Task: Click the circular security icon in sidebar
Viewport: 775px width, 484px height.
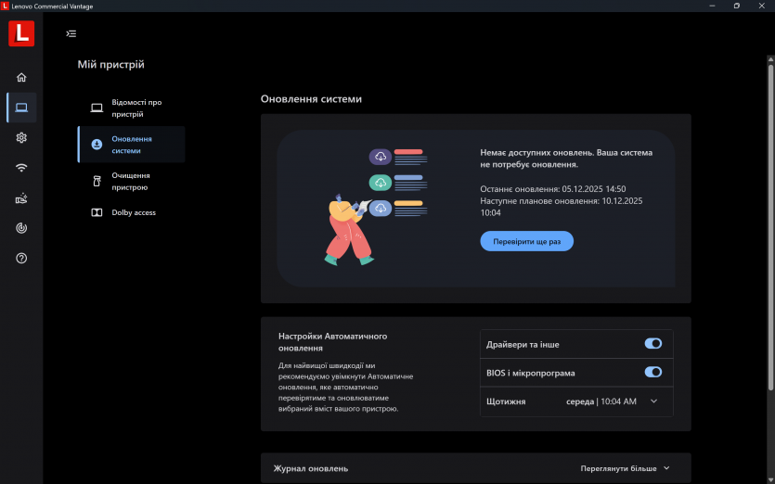Action: tap(21, 228)
